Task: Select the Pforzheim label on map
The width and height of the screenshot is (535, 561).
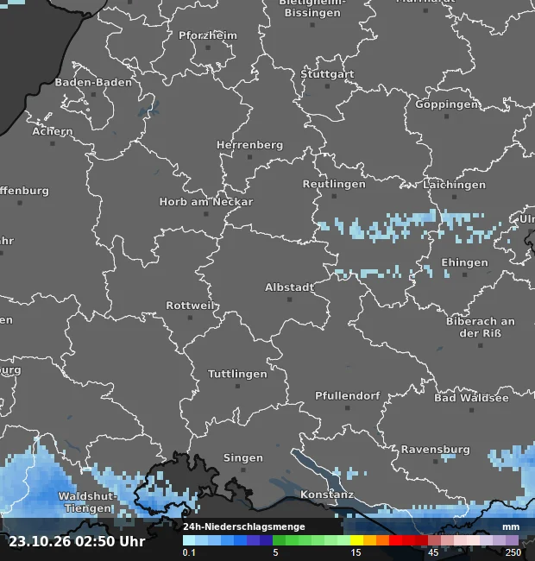Action: coord(208,35)
